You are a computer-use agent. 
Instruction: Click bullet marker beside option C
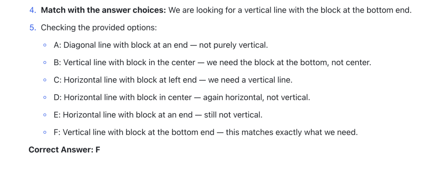tap(45, 80)
